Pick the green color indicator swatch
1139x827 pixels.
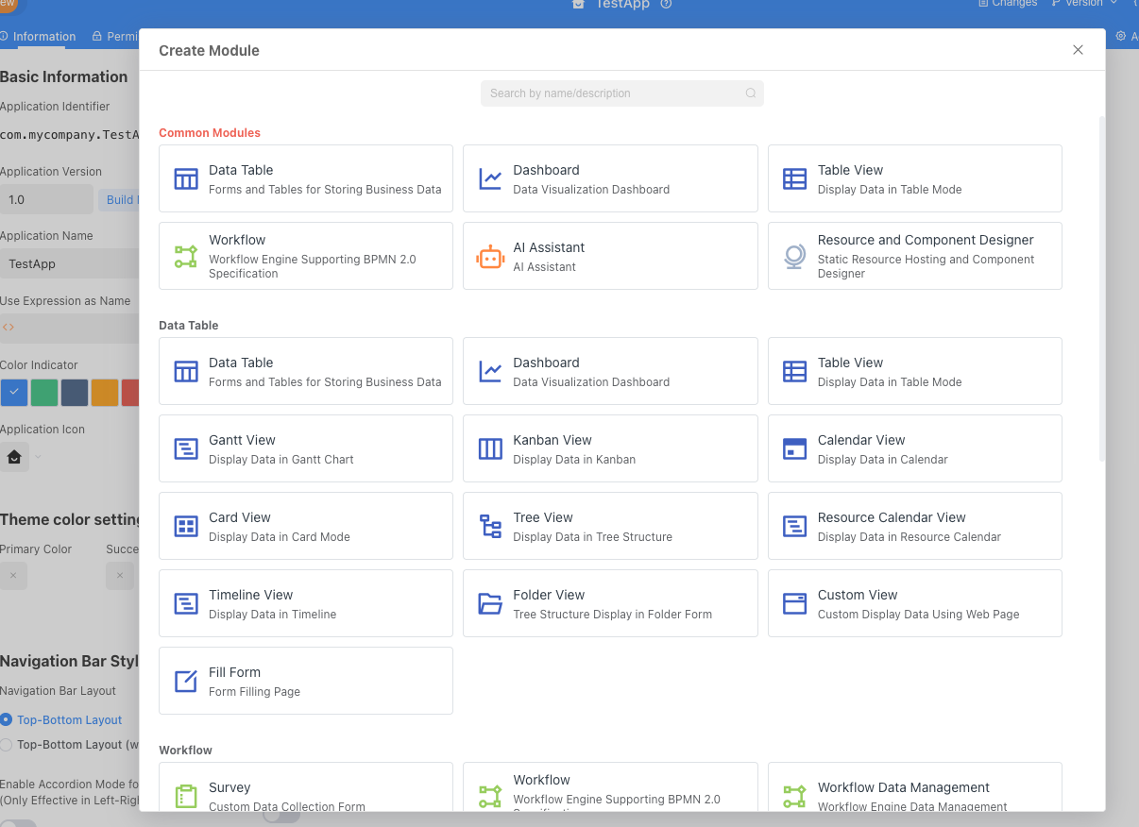point(44,393)
